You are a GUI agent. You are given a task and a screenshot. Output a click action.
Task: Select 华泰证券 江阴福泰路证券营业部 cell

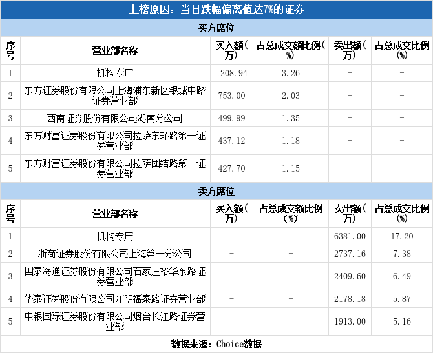pyautogui.click(x=115, y=299)
